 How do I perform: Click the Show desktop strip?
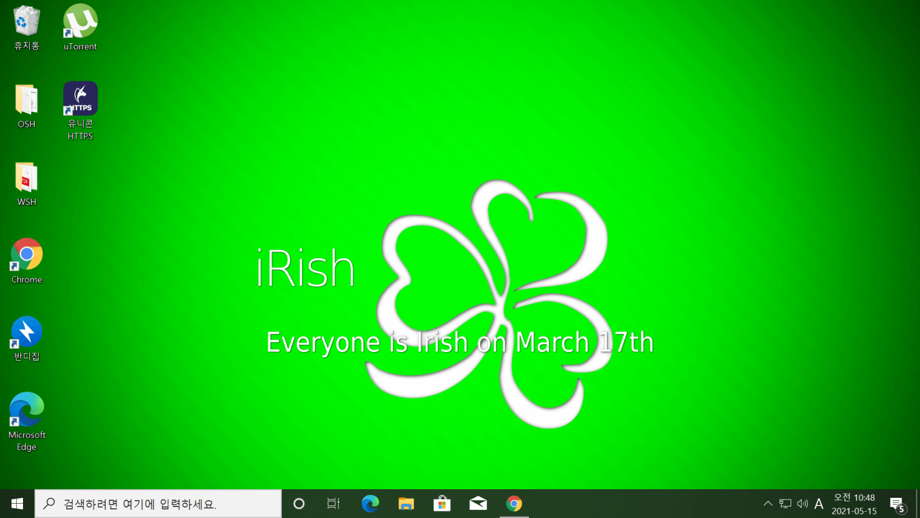pyautogui.click(x=918, y=504)
